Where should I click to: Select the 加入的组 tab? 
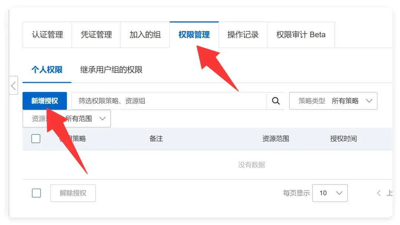(145, 35)
